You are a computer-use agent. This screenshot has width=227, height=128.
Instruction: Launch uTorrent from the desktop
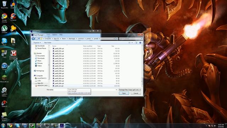(x=4, y=30)
